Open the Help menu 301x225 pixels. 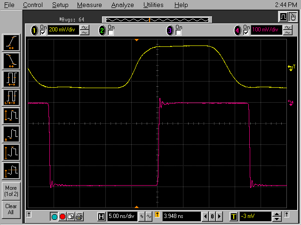pos(181,5)
